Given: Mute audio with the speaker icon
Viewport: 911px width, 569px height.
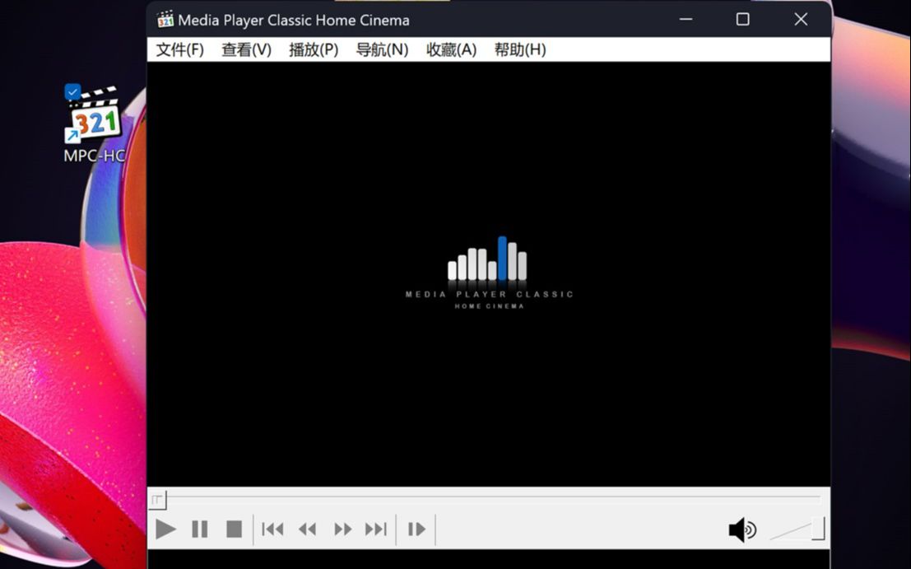Looking at the screenshot, I should (x=742, y=529).
